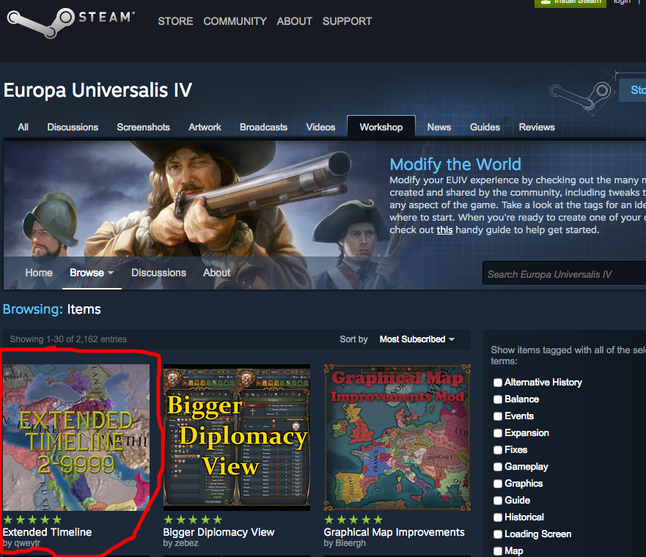Image resolution: width=646 pixels, height=557 pixels.
Task: Click the Europa Universalis IV title
Action: (98, 90)
